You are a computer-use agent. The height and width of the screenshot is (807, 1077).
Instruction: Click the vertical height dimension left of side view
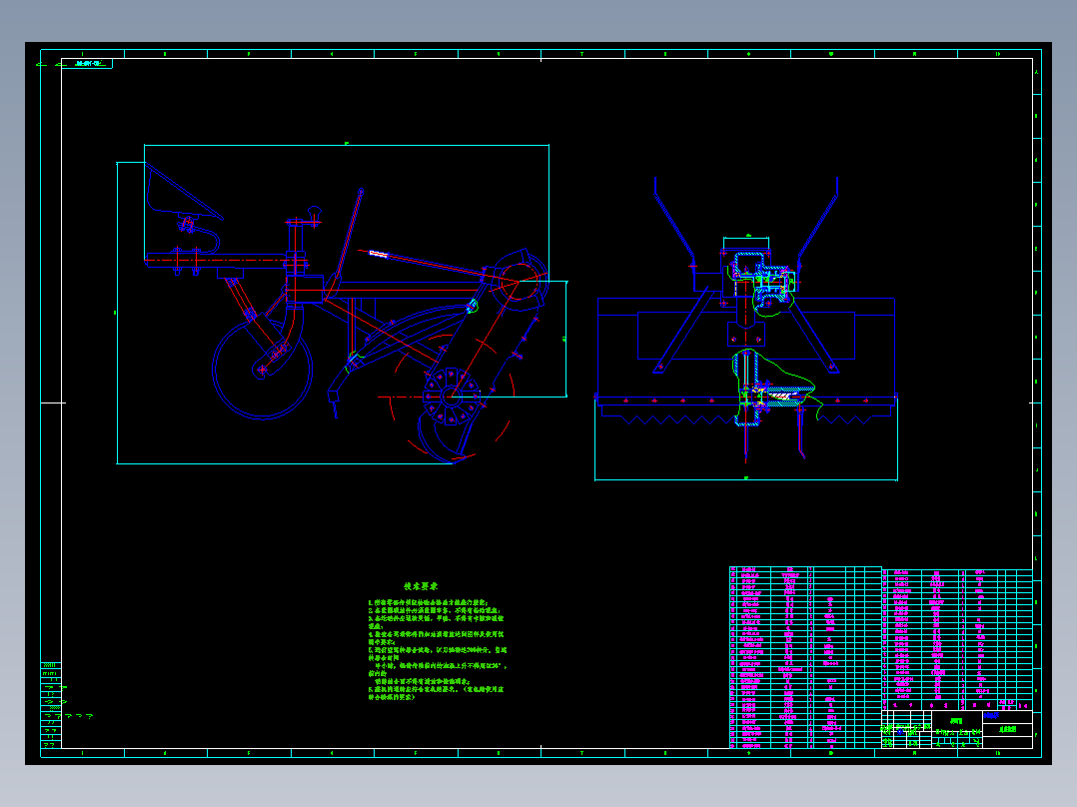[117, 314]
